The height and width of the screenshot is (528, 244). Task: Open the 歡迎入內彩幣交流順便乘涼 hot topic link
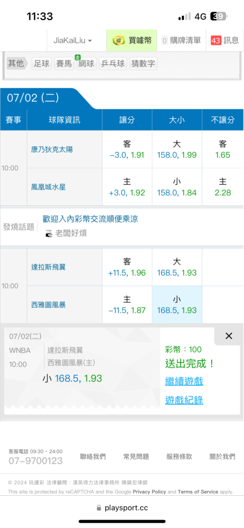pos(90,219)
